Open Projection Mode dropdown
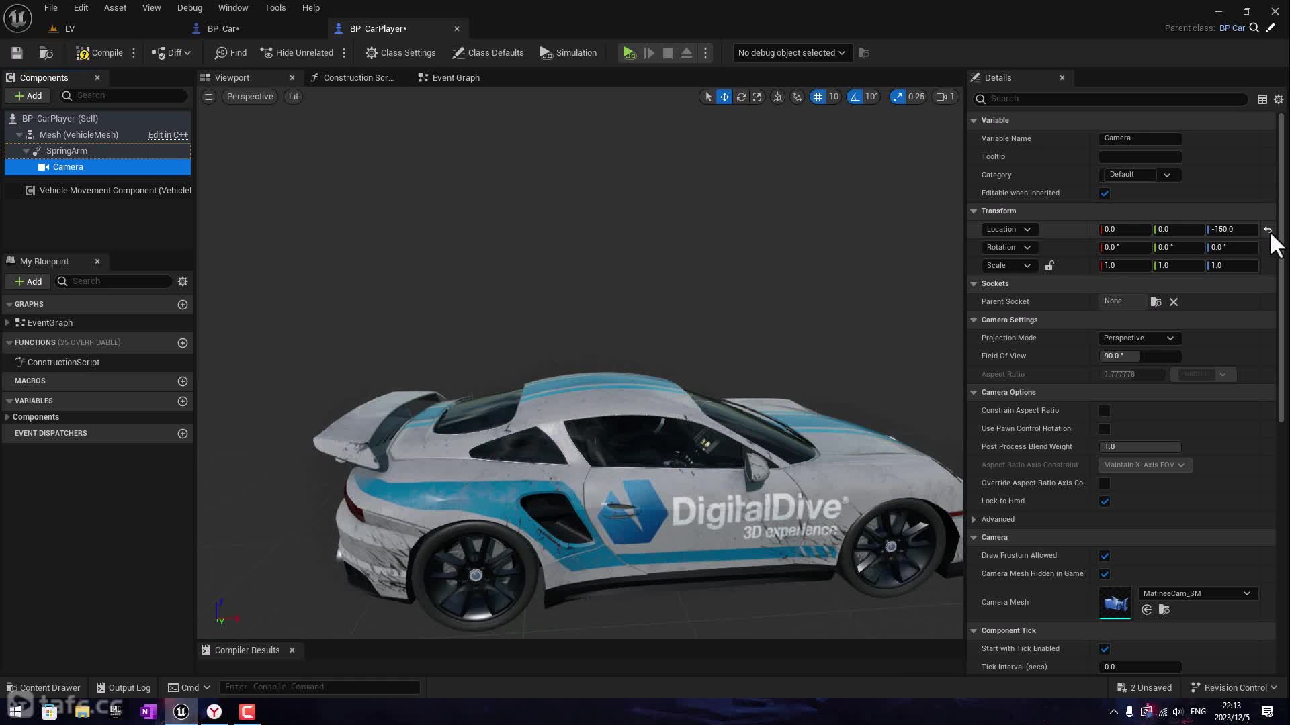1290x725 pixels. pyautogui.click(x=1140, y=338)
